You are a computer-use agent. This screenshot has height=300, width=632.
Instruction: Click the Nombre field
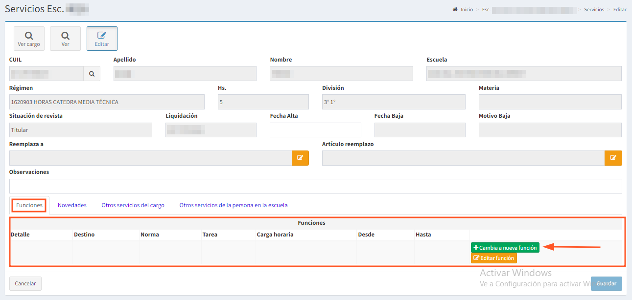pos(341,74)
